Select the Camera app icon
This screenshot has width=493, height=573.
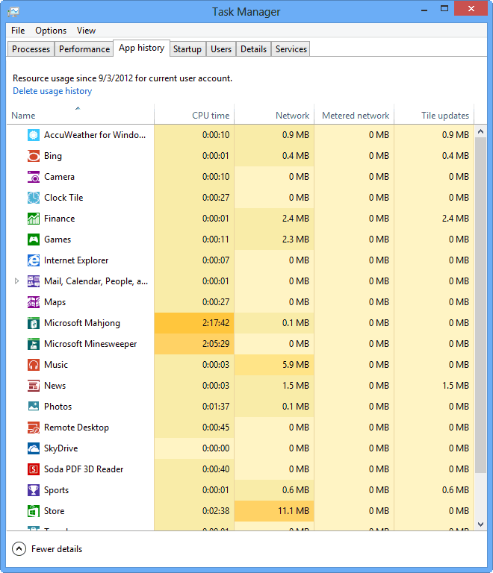click(34, 177)
